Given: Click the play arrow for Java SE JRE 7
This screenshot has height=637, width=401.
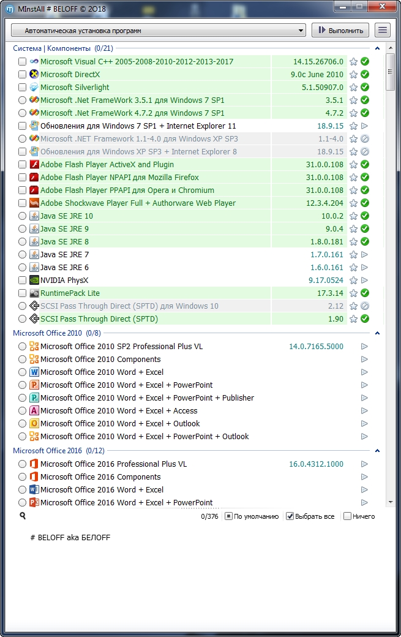Looking at the screenshot, I should (x=364, y=255).
